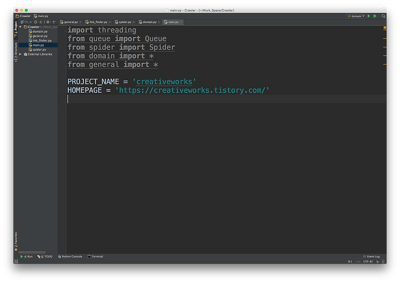The width and height of the screenshot is (400, 283).
Task: Select External Libraries in project tree
Action: [x=38, y=54]
